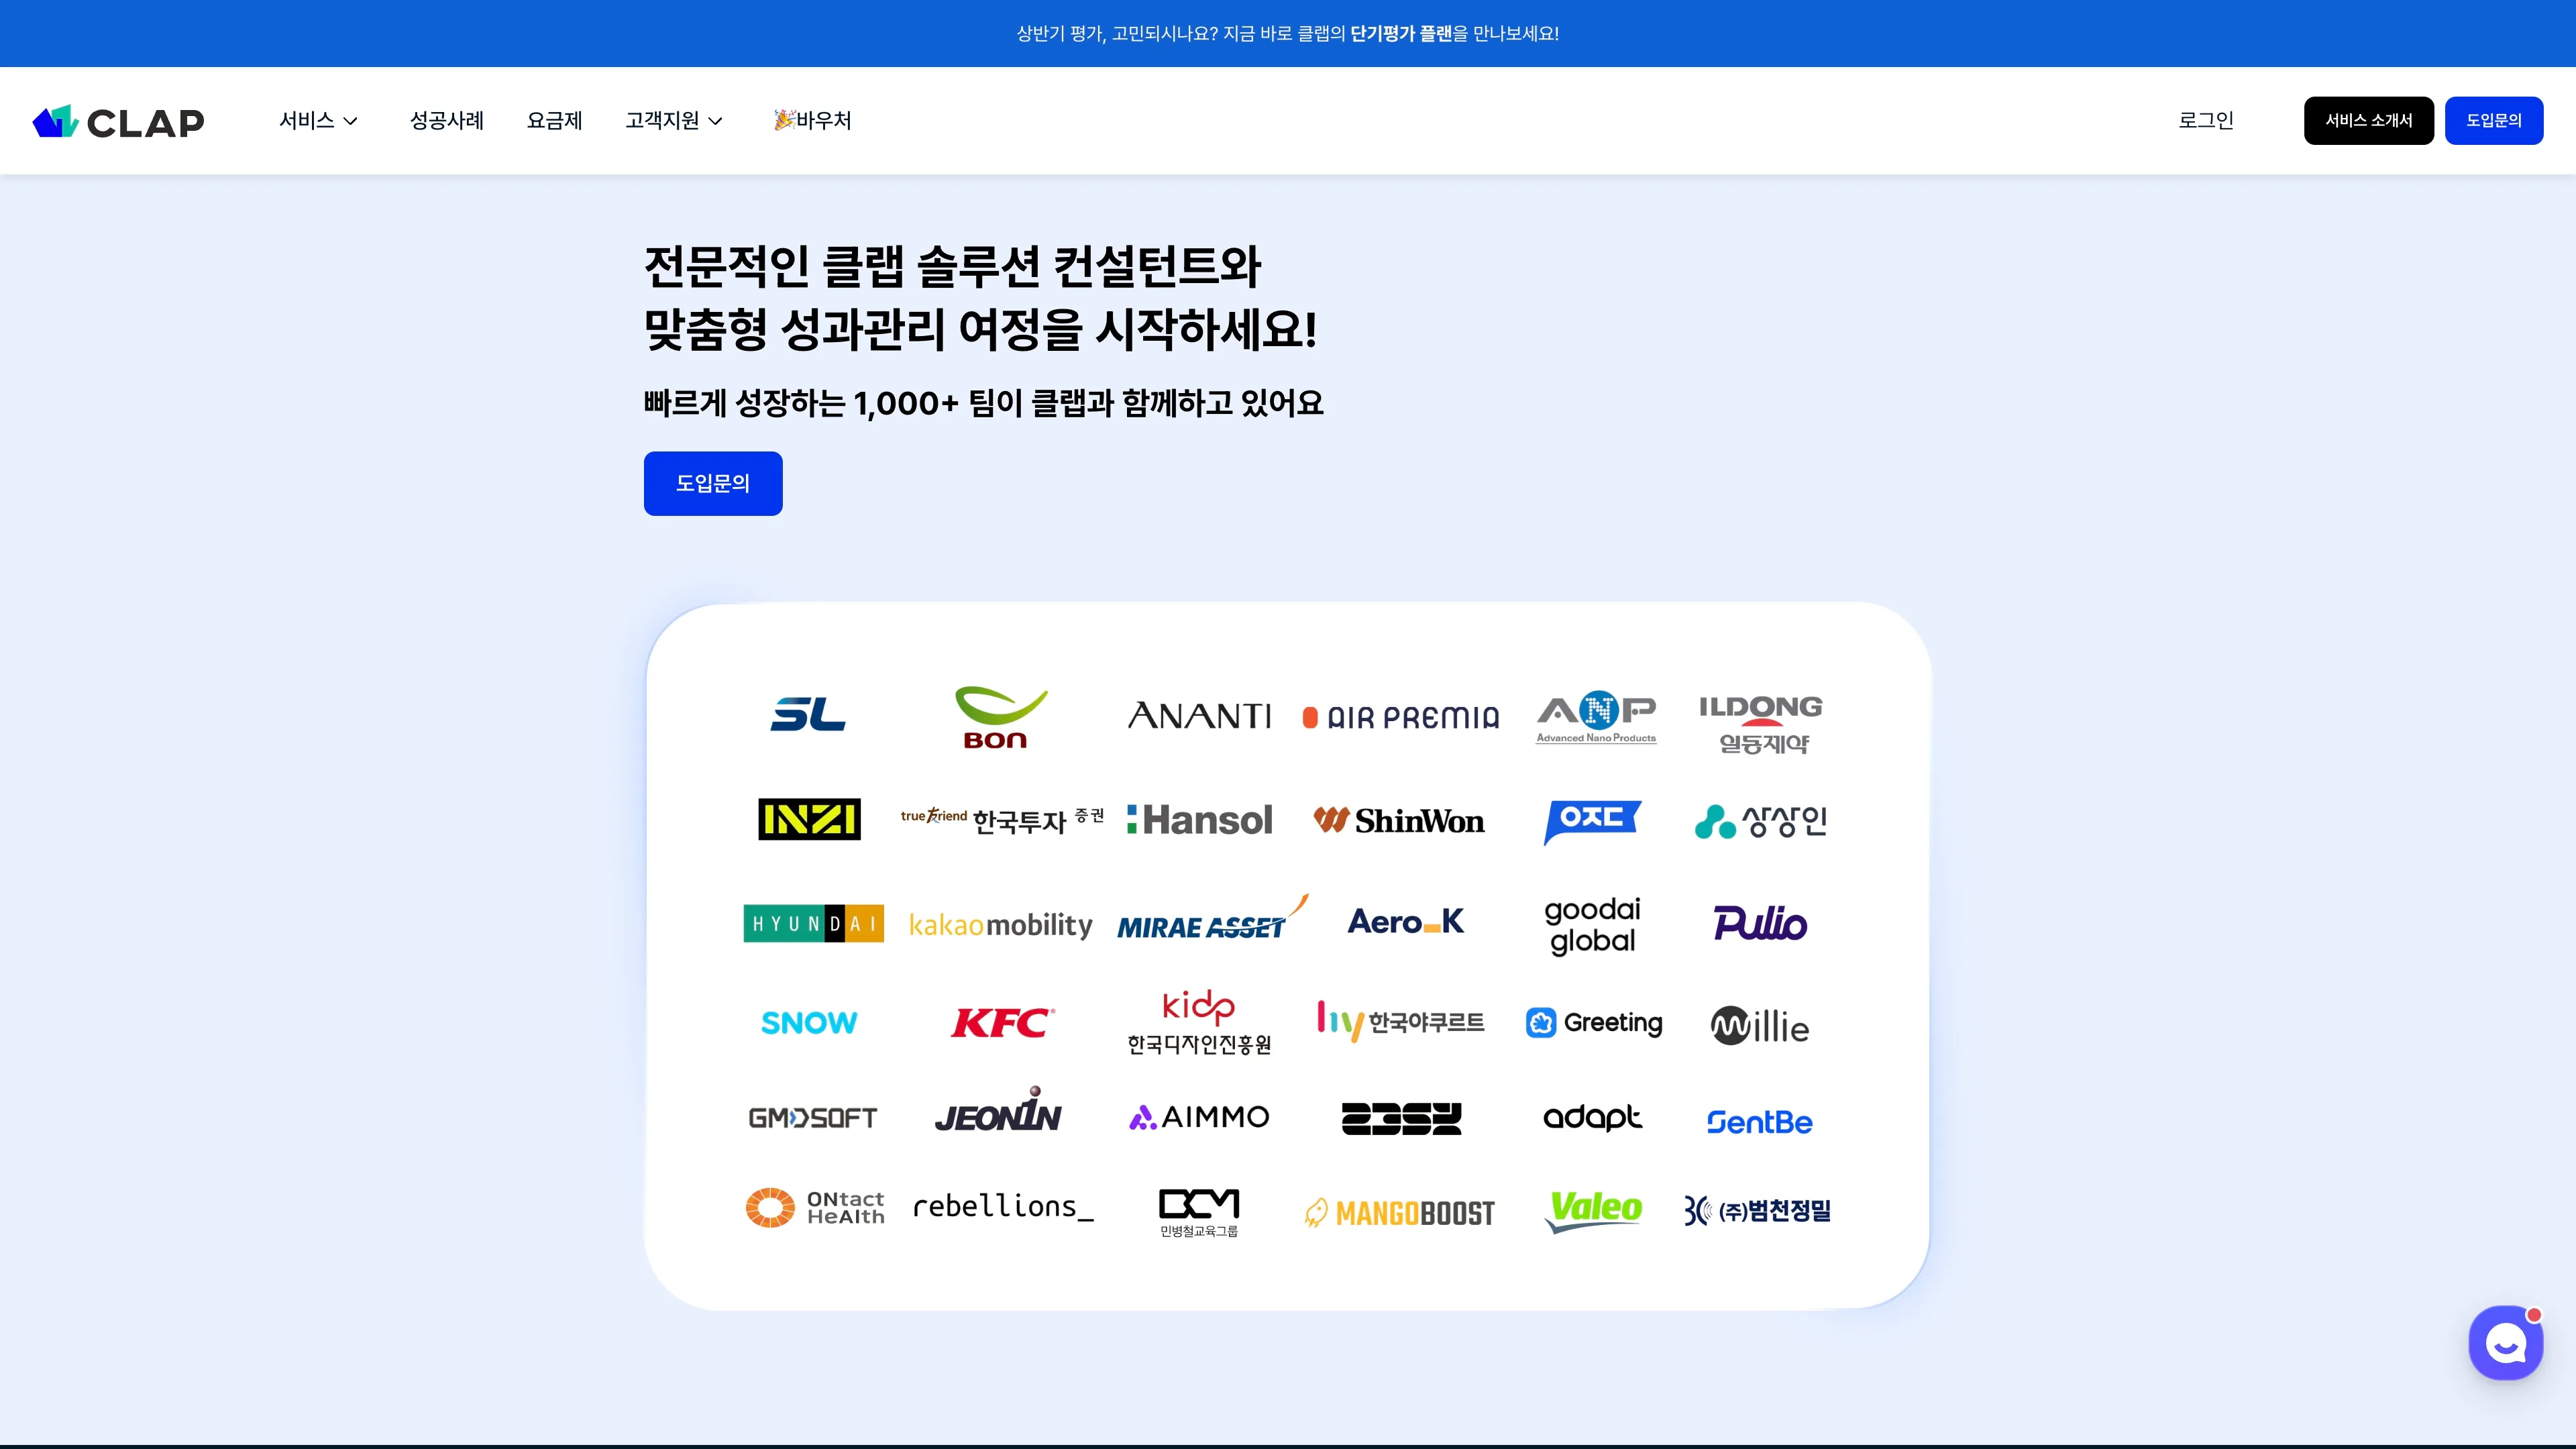Click the 도입문의 button under the headline
Viewport: 2576px width, 1449px height.
point(713,484)
